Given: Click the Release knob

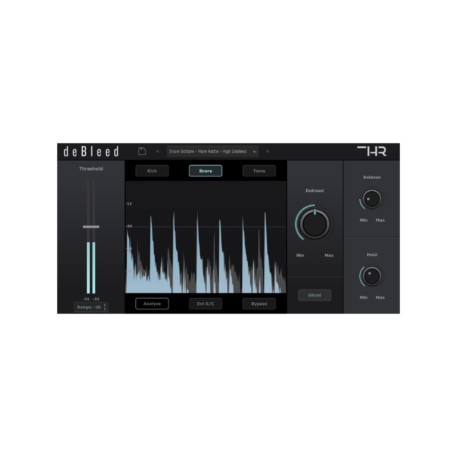Looking at the screenshot, I should tap(371, 199).
